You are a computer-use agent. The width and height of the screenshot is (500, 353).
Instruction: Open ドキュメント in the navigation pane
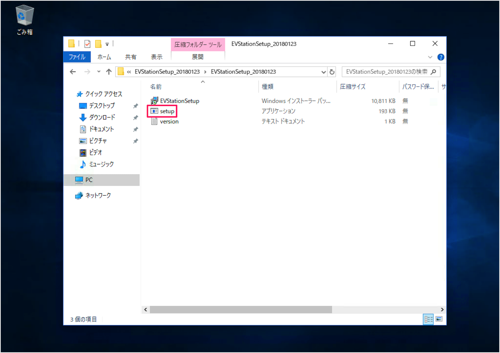click(x=96, y=129)
